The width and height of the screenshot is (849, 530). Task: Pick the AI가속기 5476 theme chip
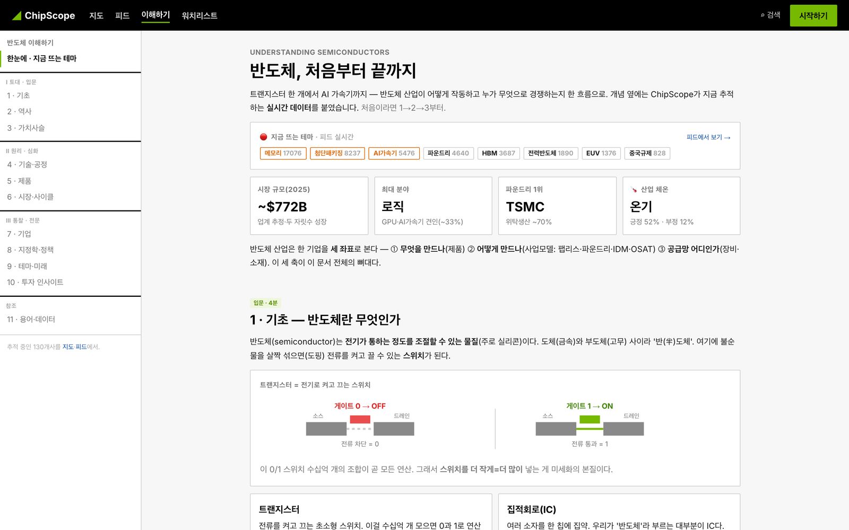tap(394, 153)
